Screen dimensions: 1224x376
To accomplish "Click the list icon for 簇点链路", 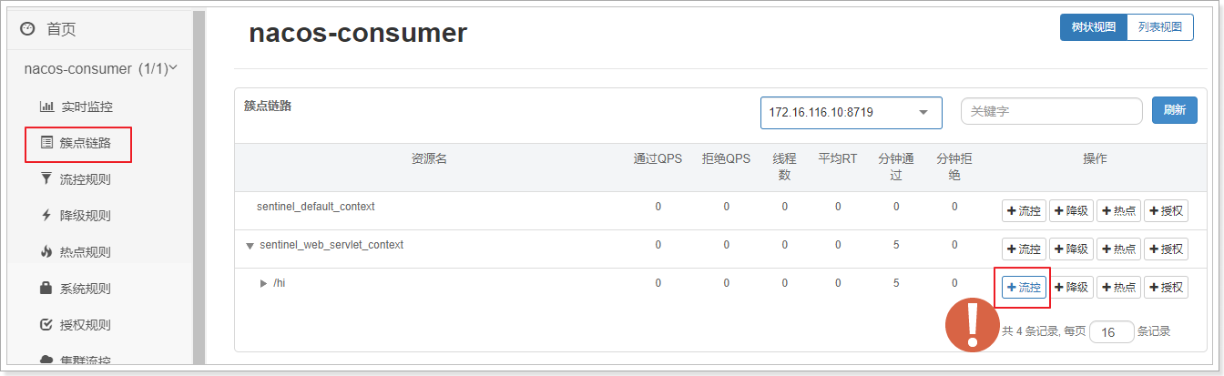I will (46, 143).
